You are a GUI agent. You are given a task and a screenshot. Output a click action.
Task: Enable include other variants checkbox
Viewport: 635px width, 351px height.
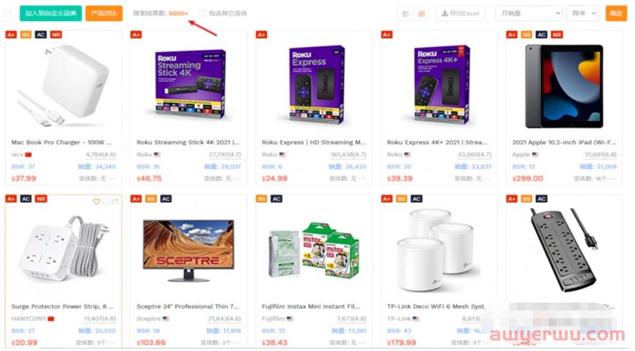click(202, 13)
